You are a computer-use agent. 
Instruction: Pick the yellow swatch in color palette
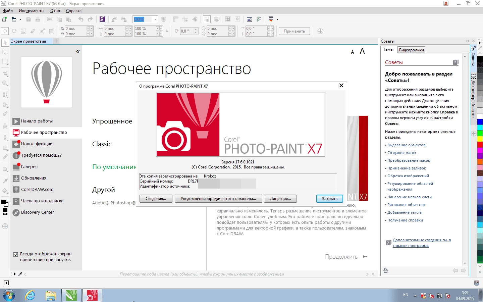point(480,139)
